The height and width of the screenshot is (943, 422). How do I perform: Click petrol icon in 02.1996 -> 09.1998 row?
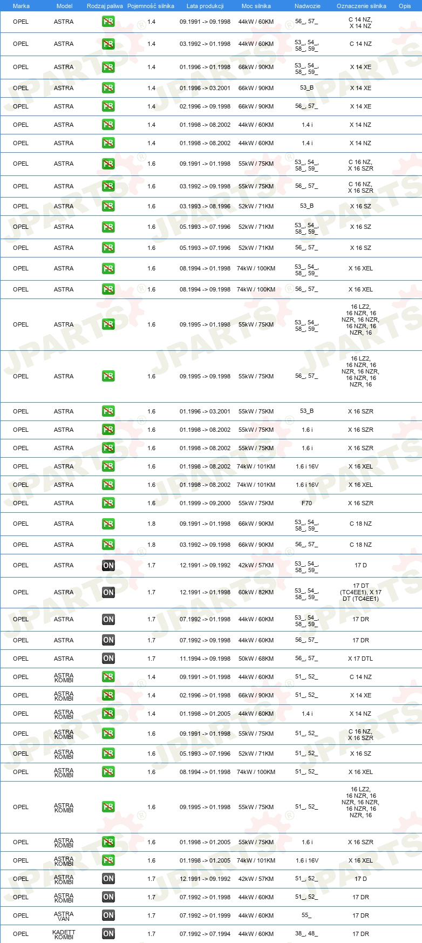click(108, 106)
